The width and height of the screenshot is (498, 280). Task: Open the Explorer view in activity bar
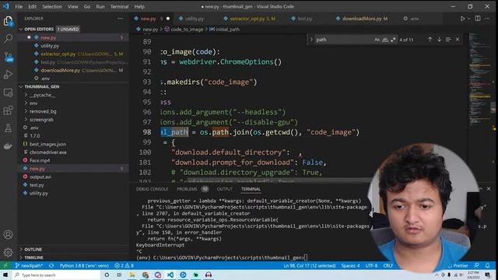pyautogui.click(x=9, y=21)
